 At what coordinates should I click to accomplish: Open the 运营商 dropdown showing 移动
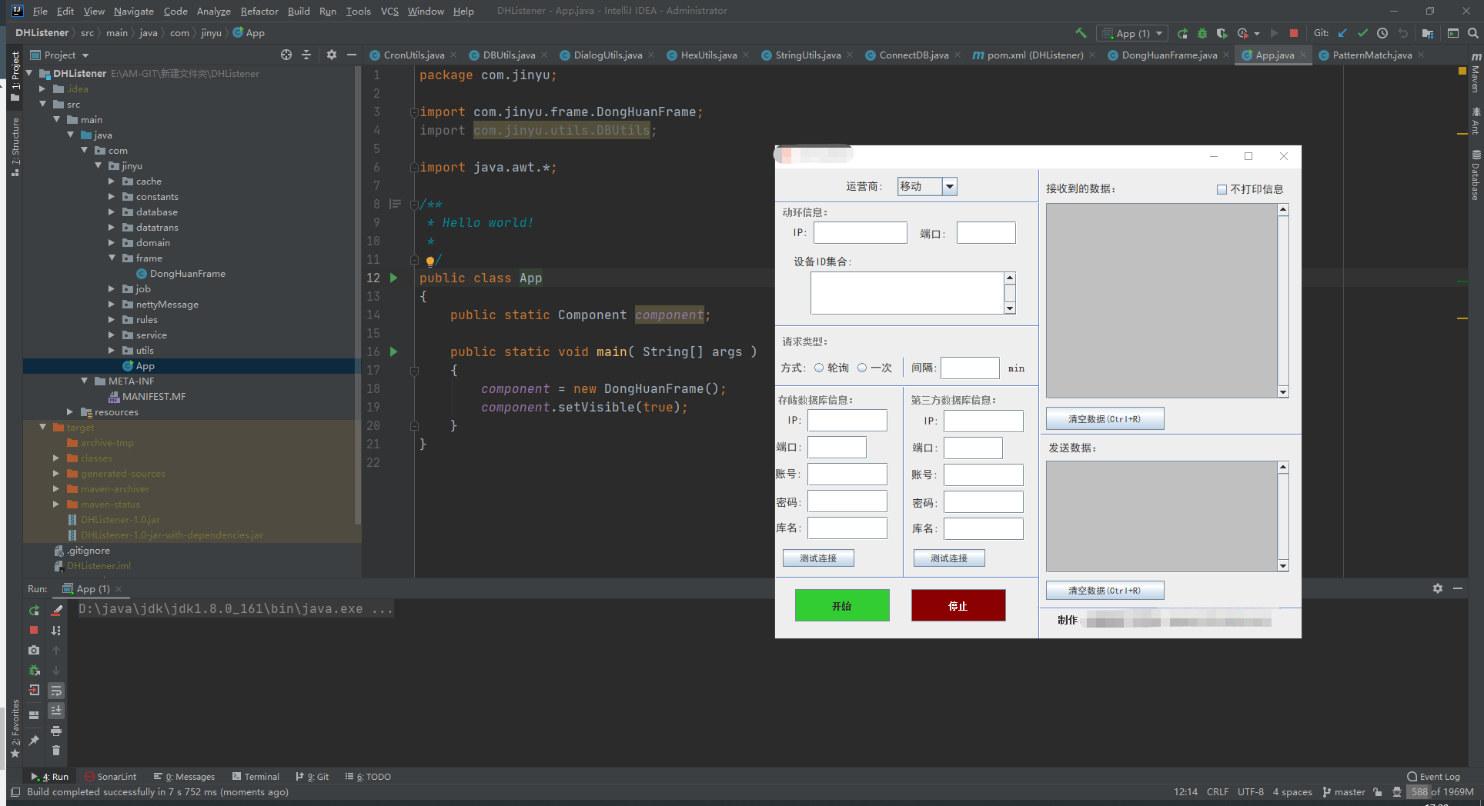click(x=927, y=186)
